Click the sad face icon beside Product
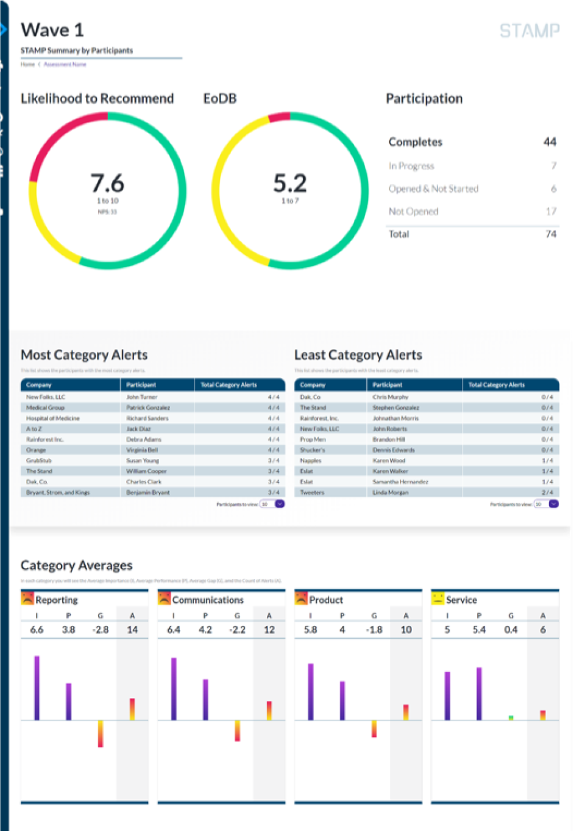The image size is (585, 831). pyautogui.click(x=301, y=599)
